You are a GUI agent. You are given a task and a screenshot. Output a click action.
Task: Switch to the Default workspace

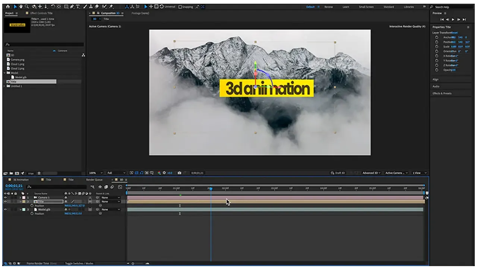click(310, 7)
